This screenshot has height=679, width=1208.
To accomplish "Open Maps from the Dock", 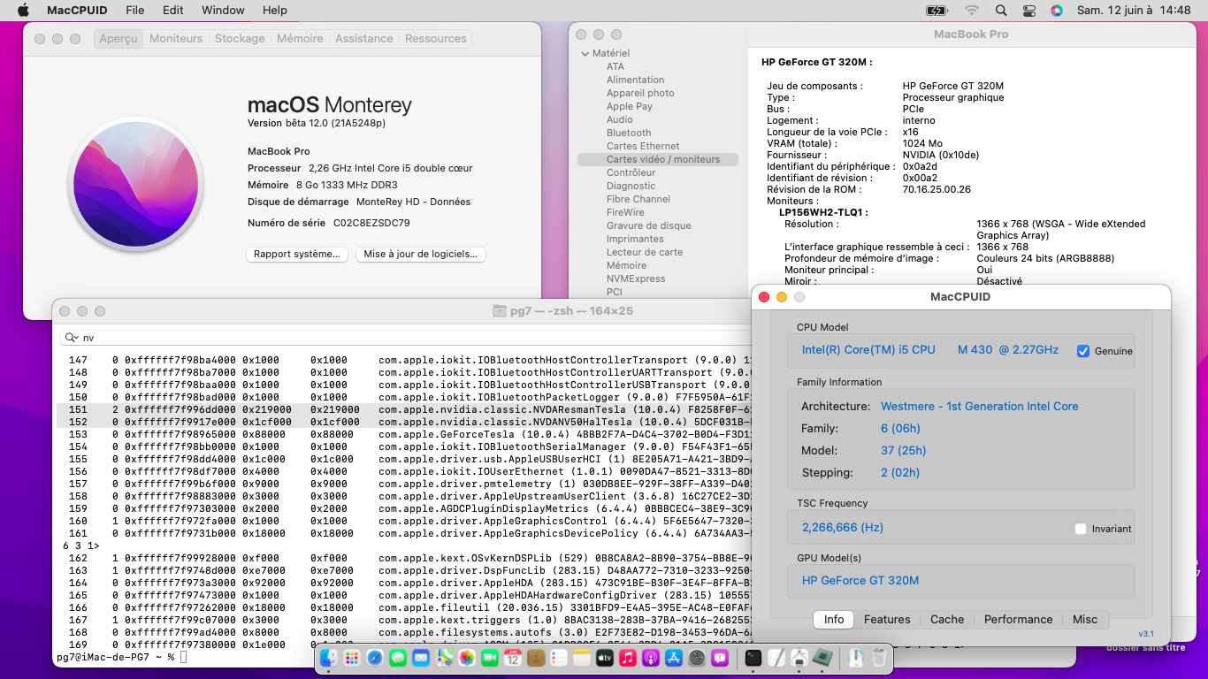I will coord(444,658).
